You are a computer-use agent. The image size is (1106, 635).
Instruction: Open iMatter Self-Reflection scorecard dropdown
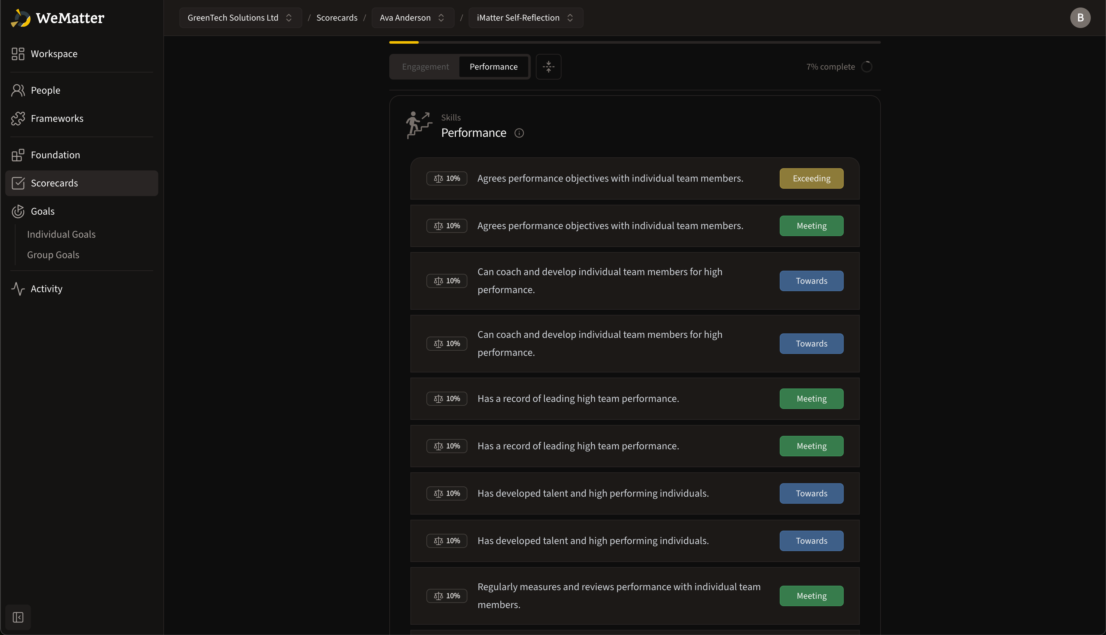526,18
